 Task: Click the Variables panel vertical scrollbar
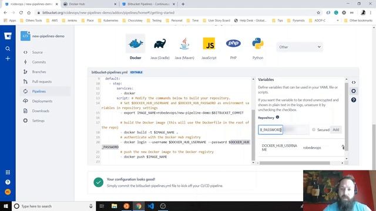click(x=346, y=117)
